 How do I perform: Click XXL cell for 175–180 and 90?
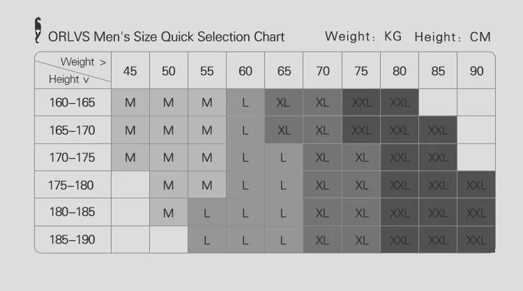[476, 184]
